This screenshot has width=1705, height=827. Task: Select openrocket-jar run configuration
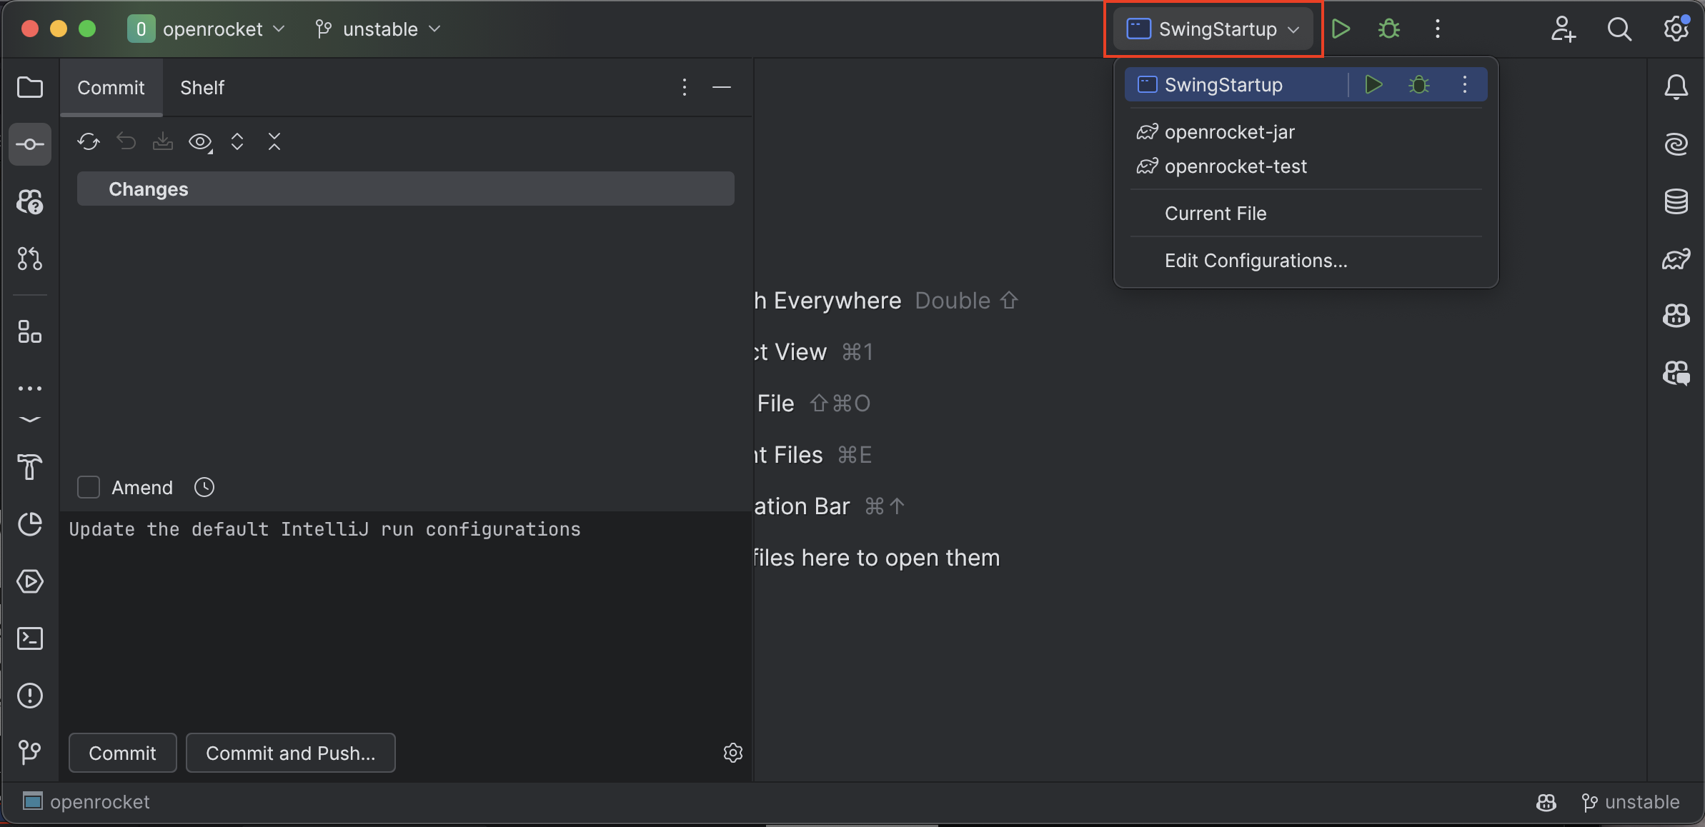pos(1229,132)
